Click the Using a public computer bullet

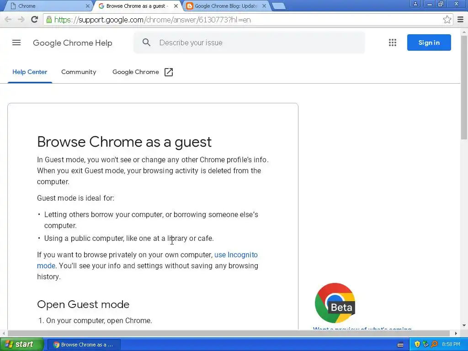click(x=129, y=238)
